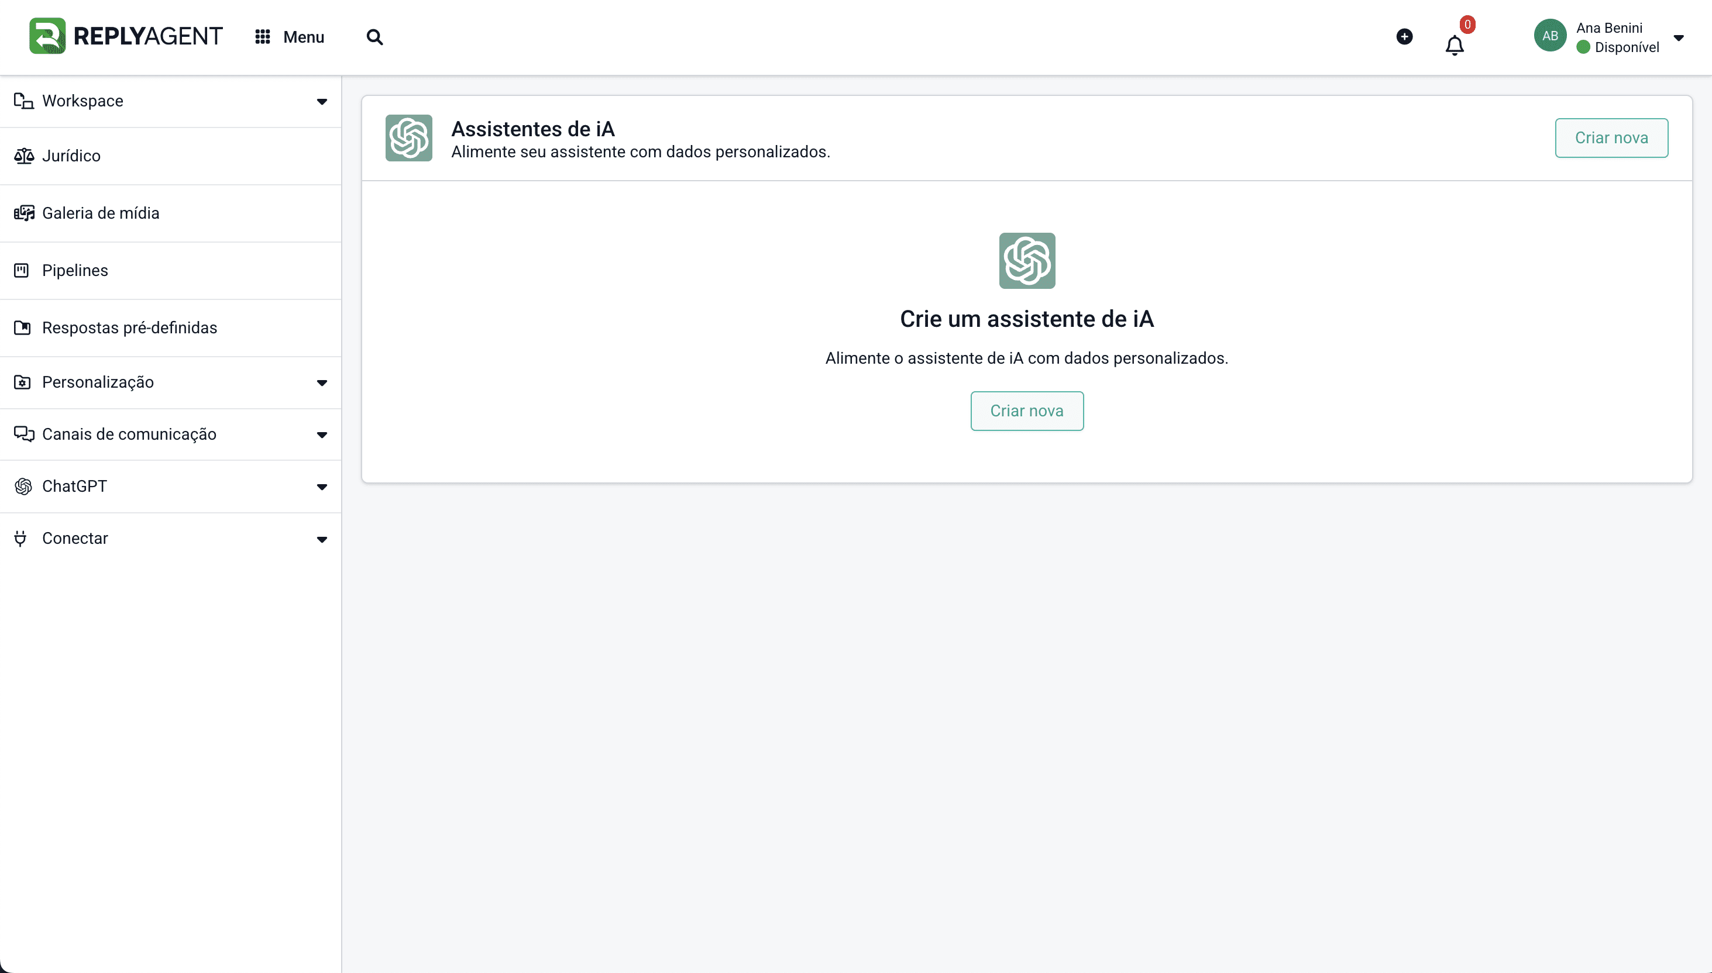Go to Pipelines menu item

coord(170,271)
